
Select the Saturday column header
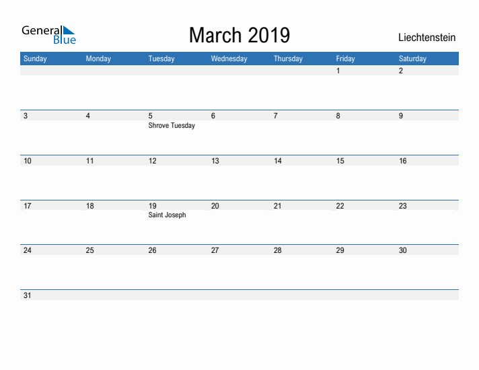click(412, 59)
